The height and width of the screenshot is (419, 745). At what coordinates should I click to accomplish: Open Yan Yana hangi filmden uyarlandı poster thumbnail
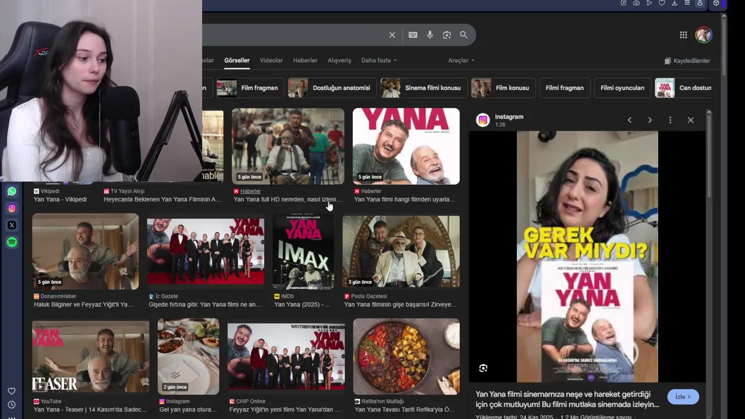pyautogui.click(x=406, y=146)
